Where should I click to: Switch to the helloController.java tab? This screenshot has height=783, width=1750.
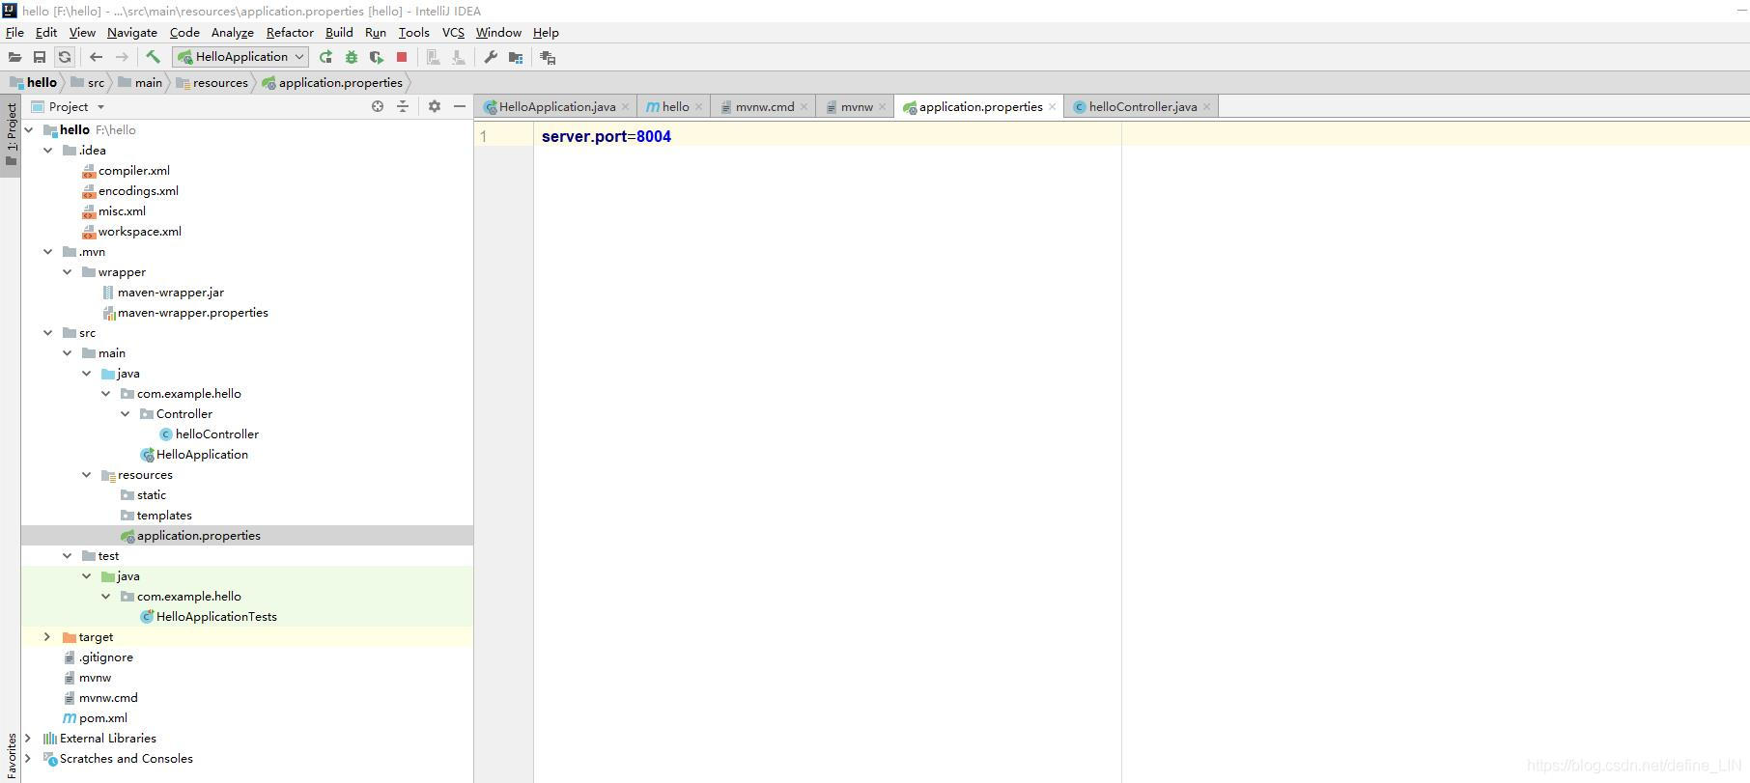click(x=1143, y=107)
